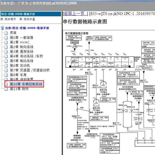Screen dimensions: 155x155
Task: Click the 菜单折叠 list icon
Action: pos(21,19)
